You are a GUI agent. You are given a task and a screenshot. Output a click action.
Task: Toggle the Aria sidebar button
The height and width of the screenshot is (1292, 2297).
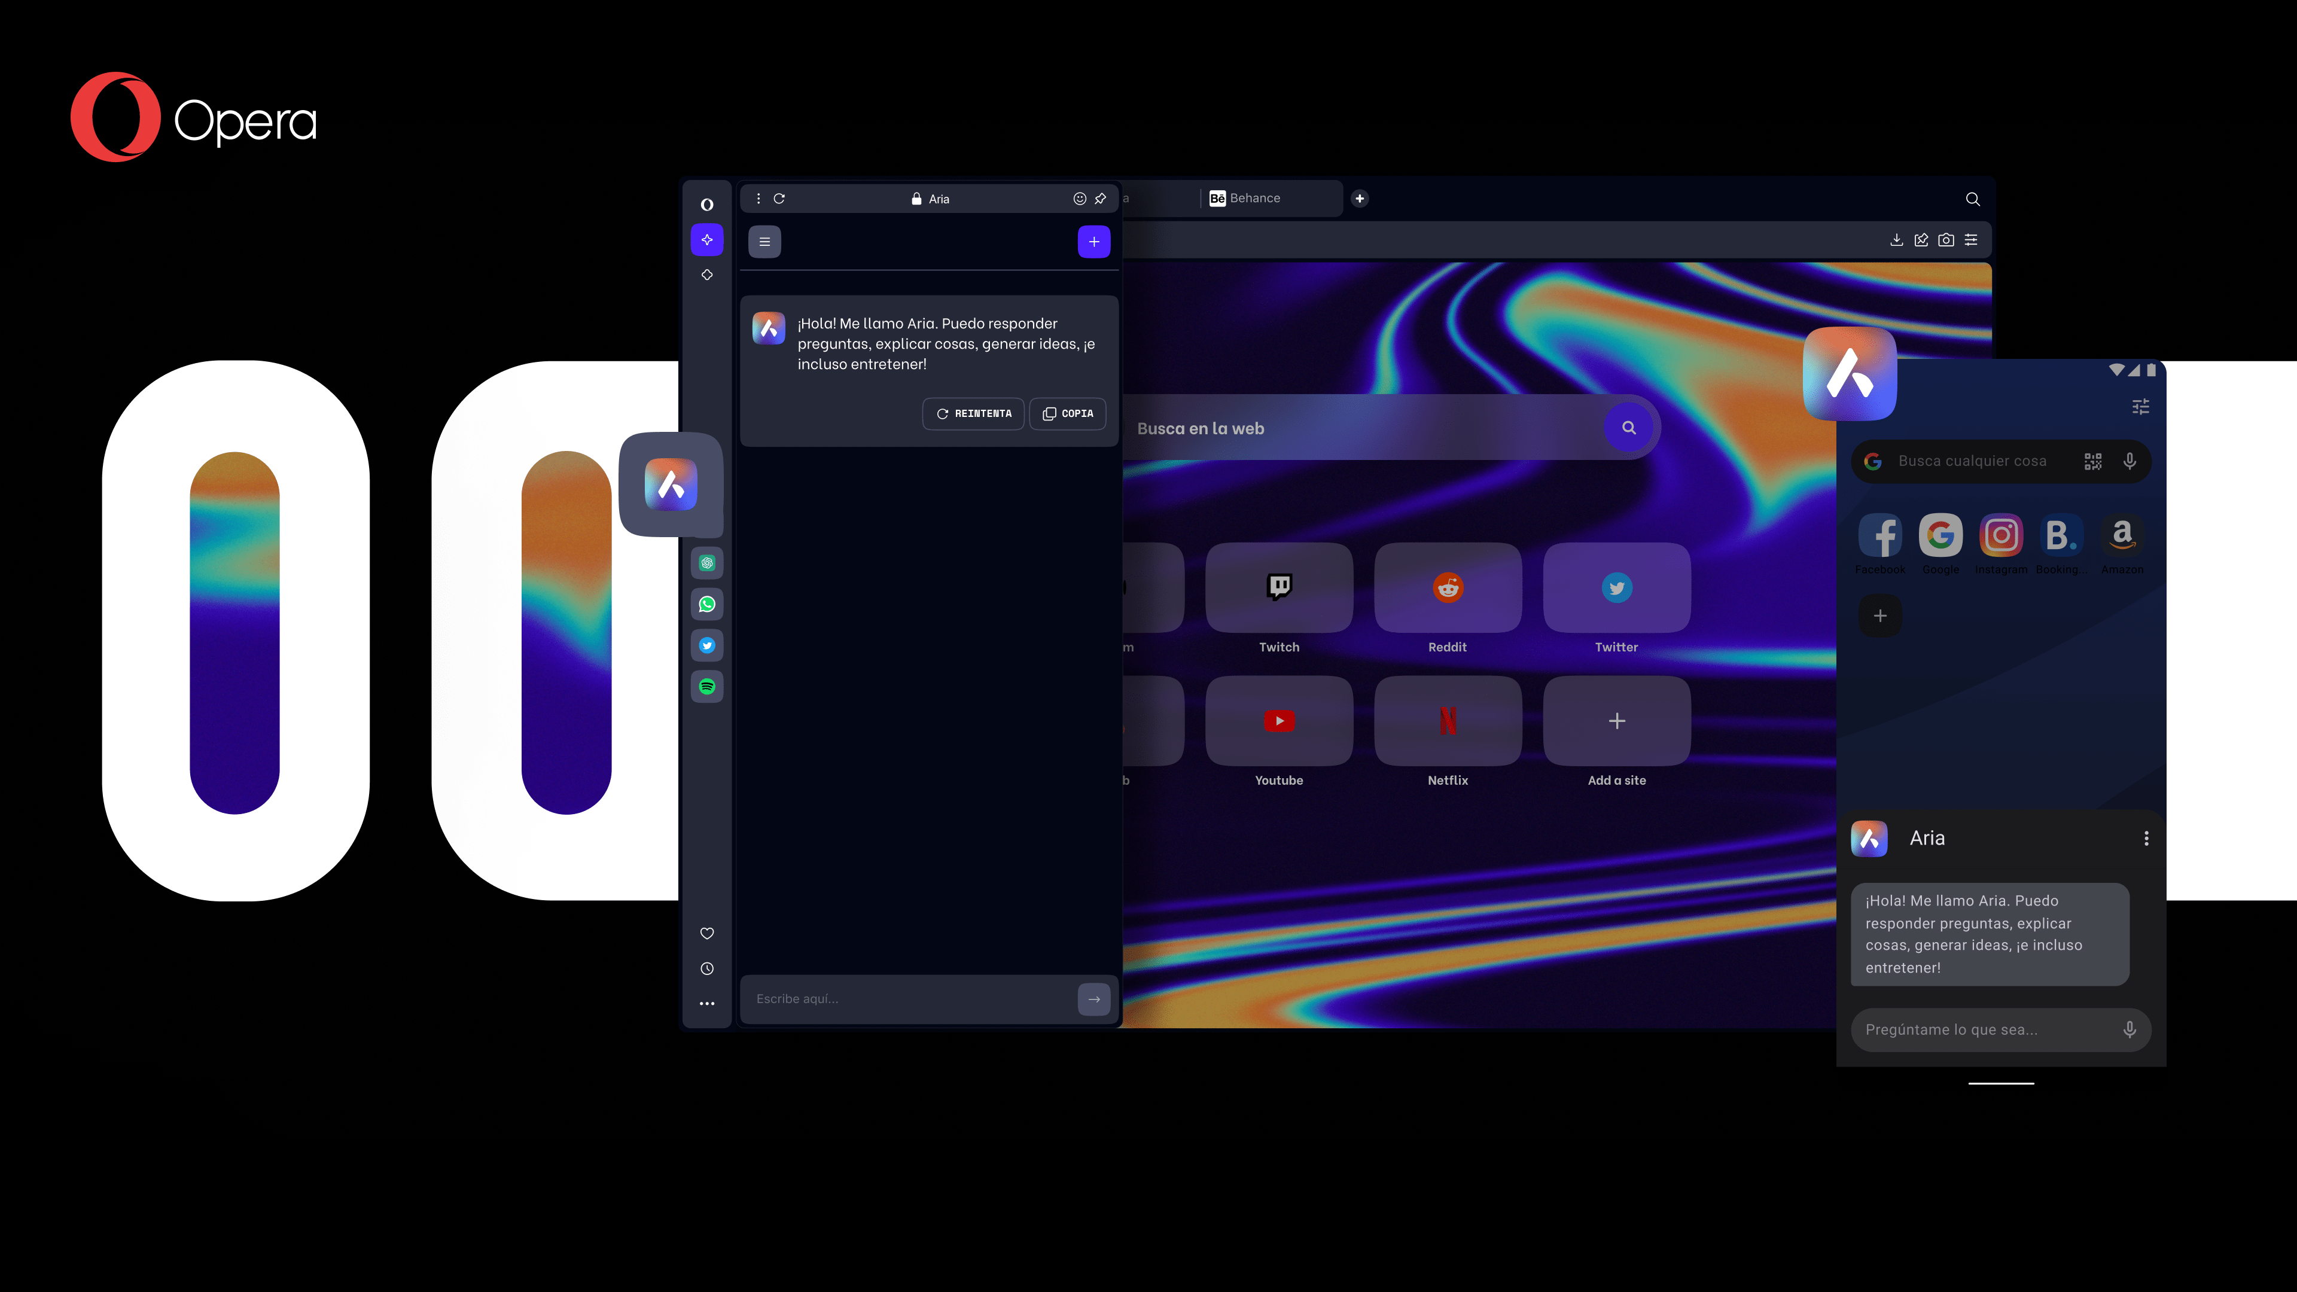coord(707,240)
